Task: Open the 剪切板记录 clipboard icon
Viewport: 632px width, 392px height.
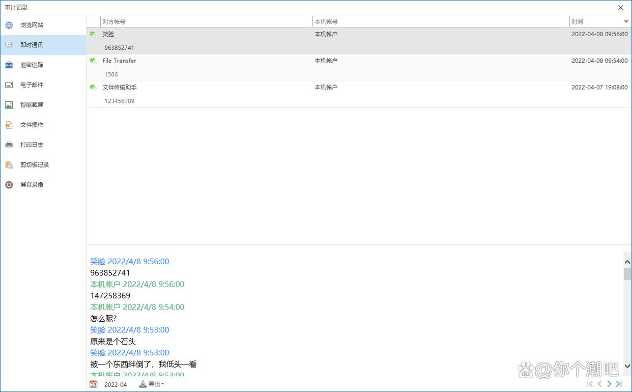Action: point(9,165)
